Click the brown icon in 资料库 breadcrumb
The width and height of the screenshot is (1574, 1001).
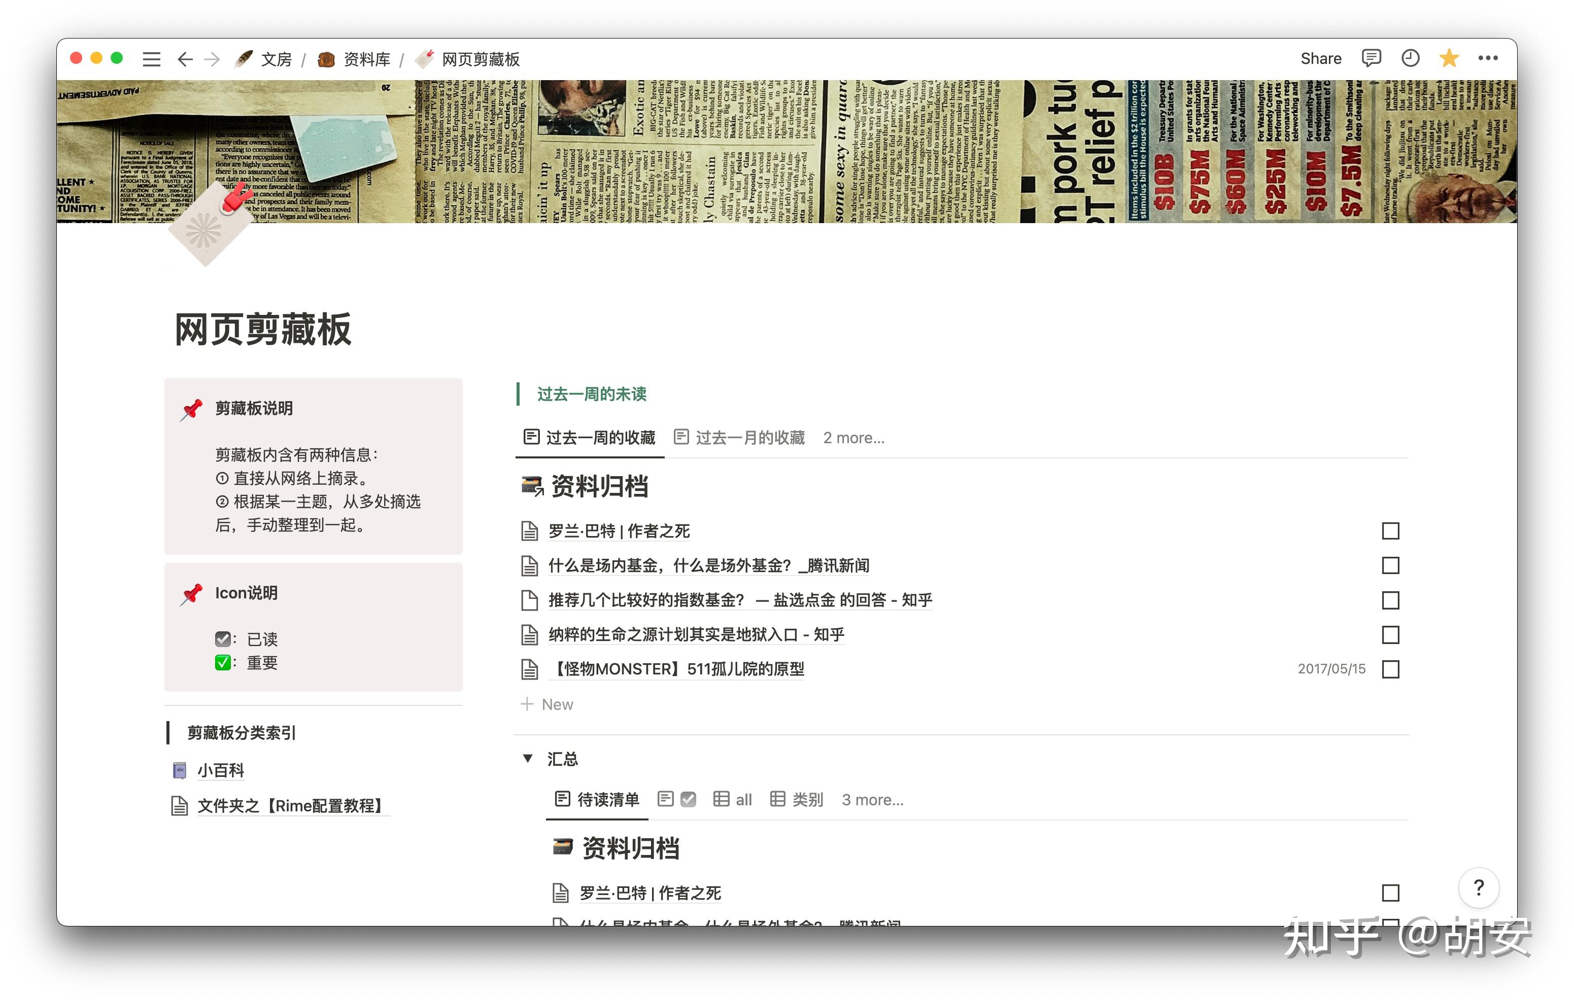[326, 59]
